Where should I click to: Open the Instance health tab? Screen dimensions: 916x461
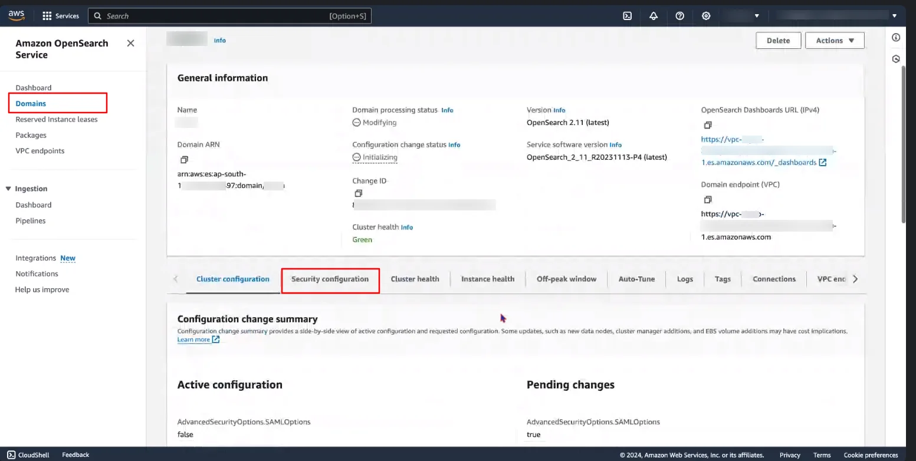click(488, 279)
